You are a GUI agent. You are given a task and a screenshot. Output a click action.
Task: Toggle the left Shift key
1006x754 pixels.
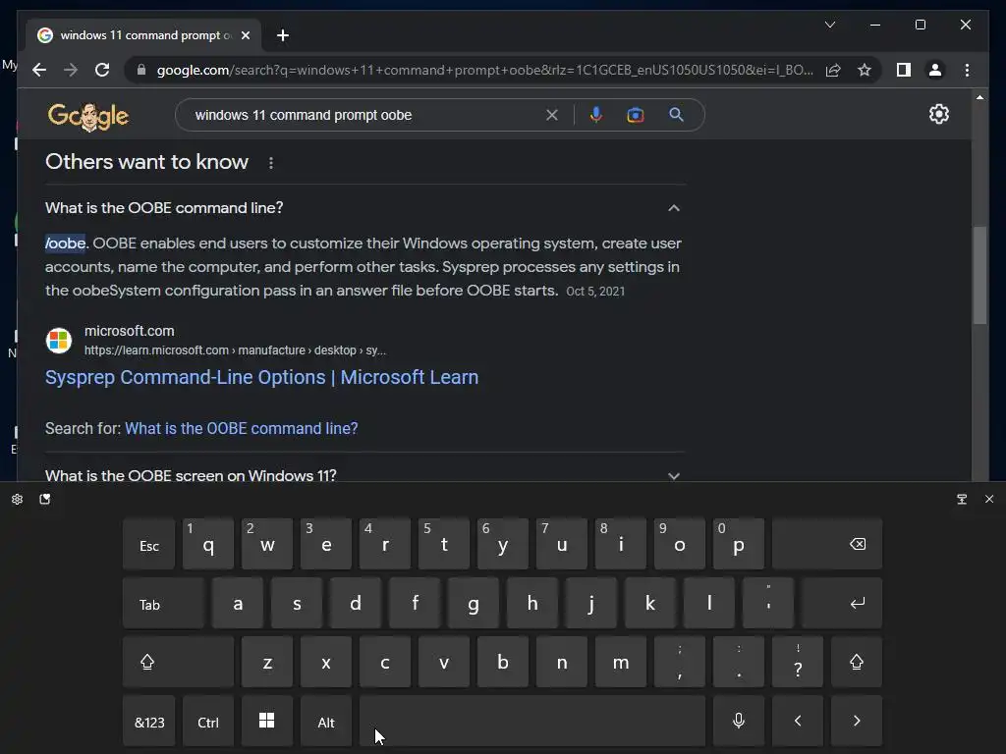(179, 662)
